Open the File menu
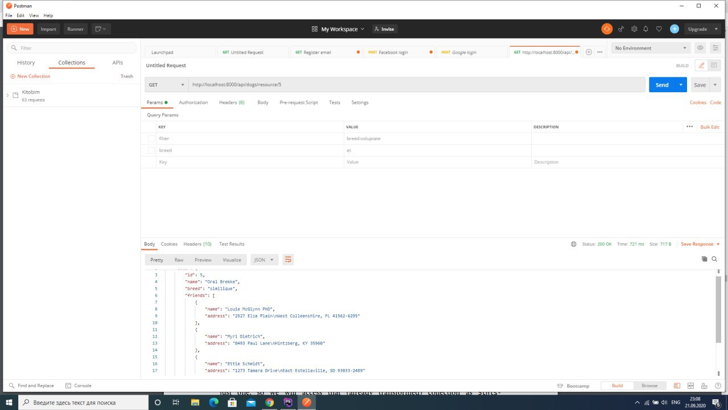 pyautogui.click(x=9, y=15)
